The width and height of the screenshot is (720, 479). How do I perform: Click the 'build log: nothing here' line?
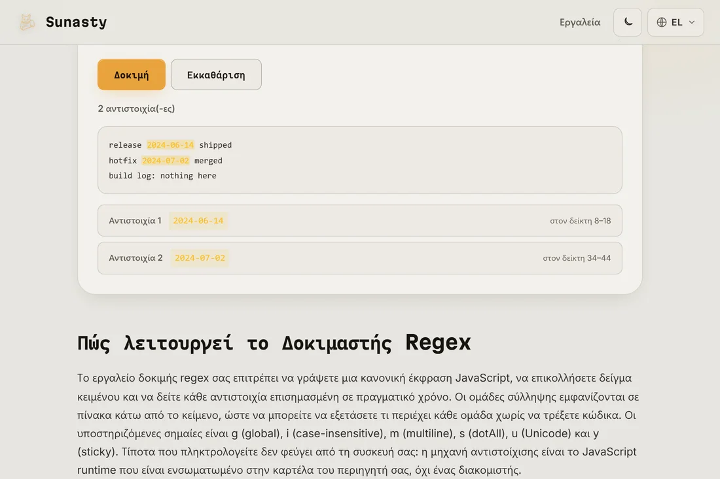pyautogui.click(x=162, y=176)
